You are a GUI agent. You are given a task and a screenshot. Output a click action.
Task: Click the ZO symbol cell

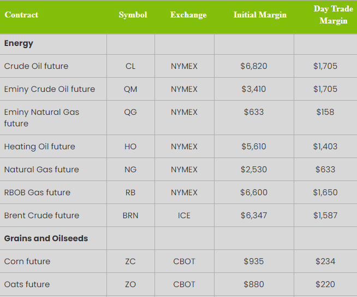[130, 284]
